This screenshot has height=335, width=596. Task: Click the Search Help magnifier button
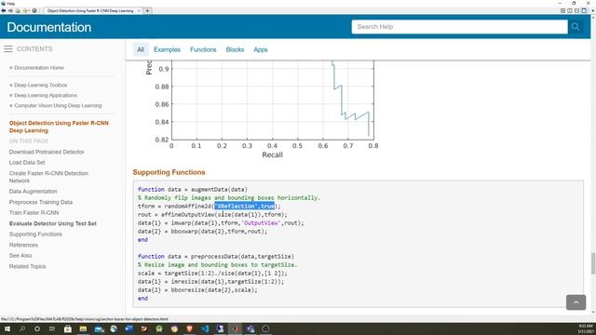tap(576, 27)
